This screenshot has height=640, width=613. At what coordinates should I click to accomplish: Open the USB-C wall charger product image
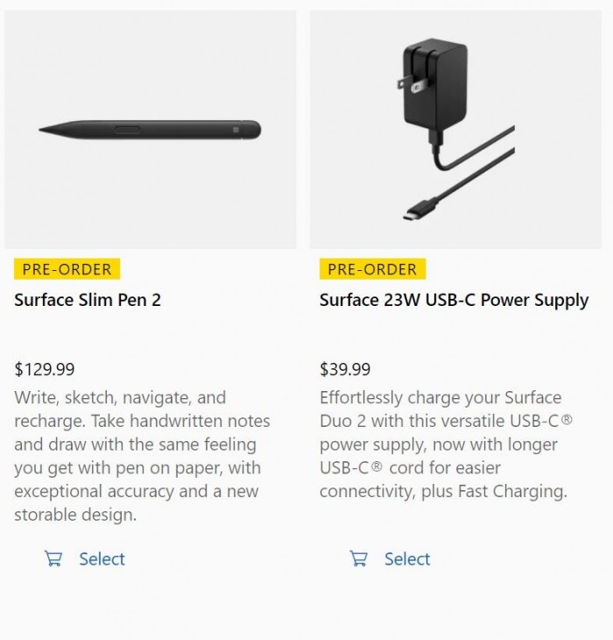coord(455,130)
